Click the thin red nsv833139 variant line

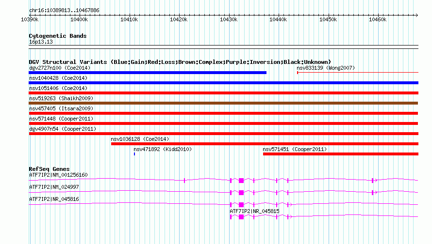(x=358, y=73)
